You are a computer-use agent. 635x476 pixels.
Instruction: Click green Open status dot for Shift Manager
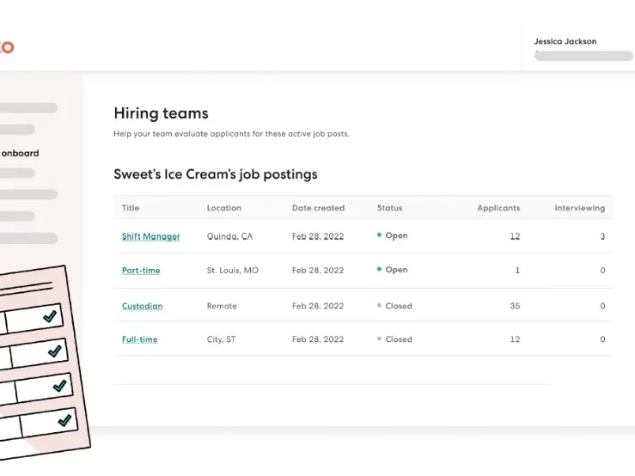click(x=379, y=235)
